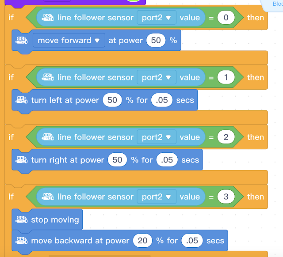Select the stop moving block
The image size is (283, 257).
[x=55, y=219]
